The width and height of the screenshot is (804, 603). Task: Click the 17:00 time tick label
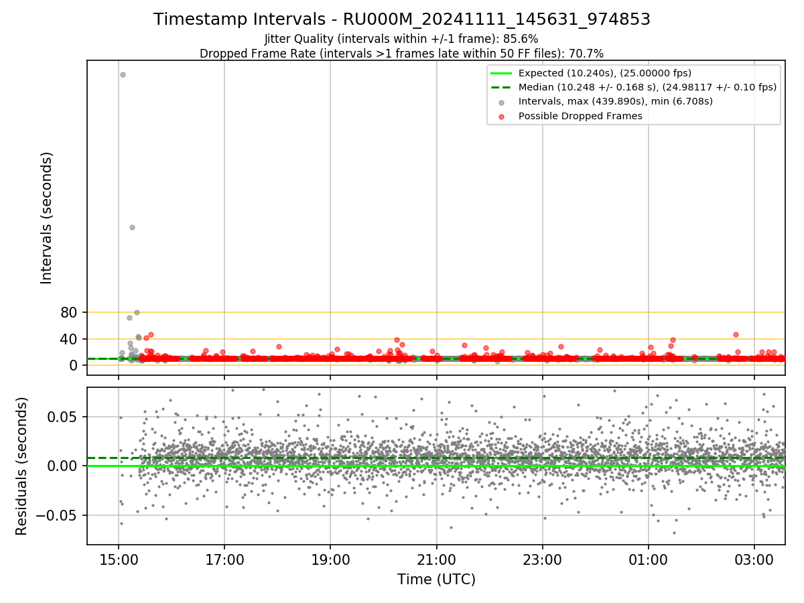[x=224, y=559]
